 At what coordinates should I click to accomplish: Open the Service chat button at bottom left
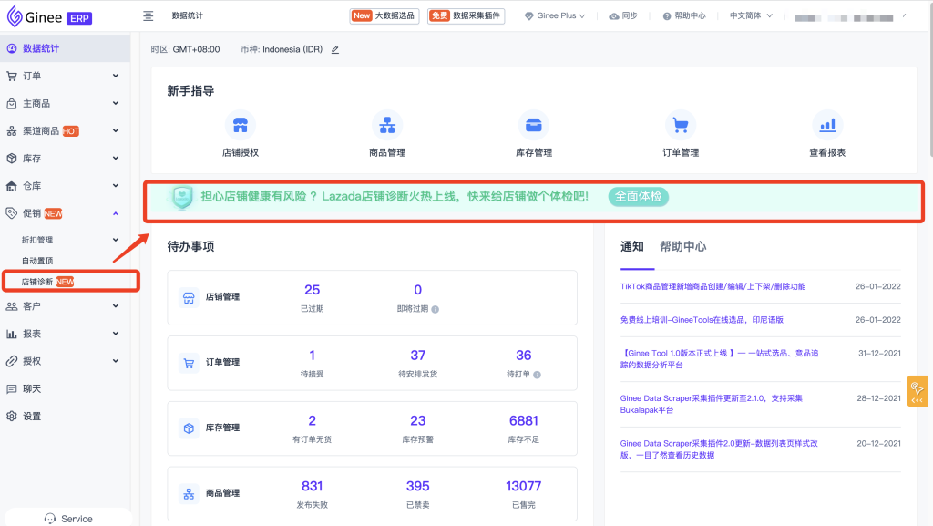[x=68, y=519]
